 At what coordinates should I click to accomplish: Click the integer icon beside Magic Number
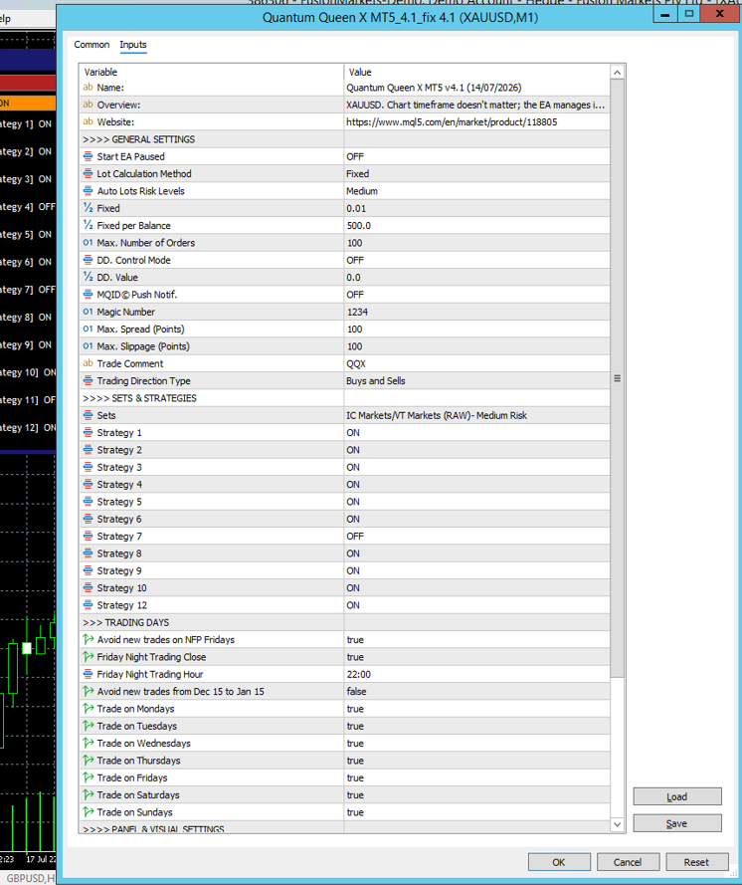coord(88,312)
